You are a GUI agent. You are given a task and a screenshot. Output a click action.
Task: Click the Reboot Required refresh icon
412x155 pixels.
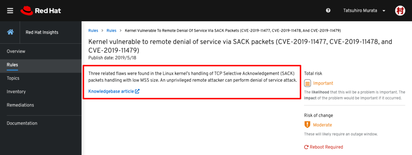[306, 147]
